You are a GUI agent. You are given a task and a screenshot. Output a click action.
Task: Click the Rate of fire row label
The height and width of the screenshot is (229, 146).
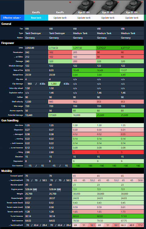(18, 70)
